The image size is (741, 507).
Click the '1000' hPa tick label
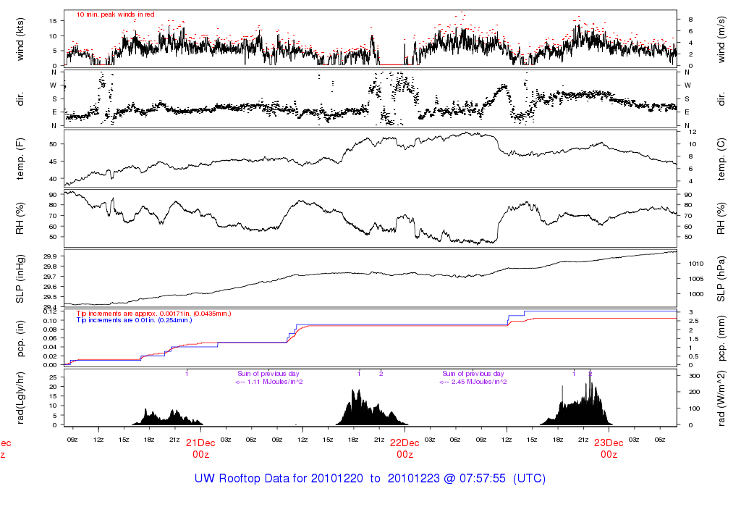[697, 294]
